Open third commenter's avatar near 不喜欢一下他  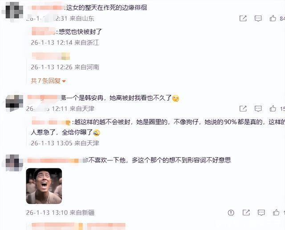(x=14, y=163)
